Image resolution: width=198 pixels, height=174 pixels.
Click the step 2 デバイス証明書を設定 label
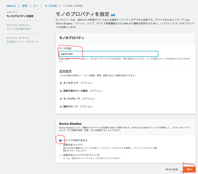pos(19,29)
